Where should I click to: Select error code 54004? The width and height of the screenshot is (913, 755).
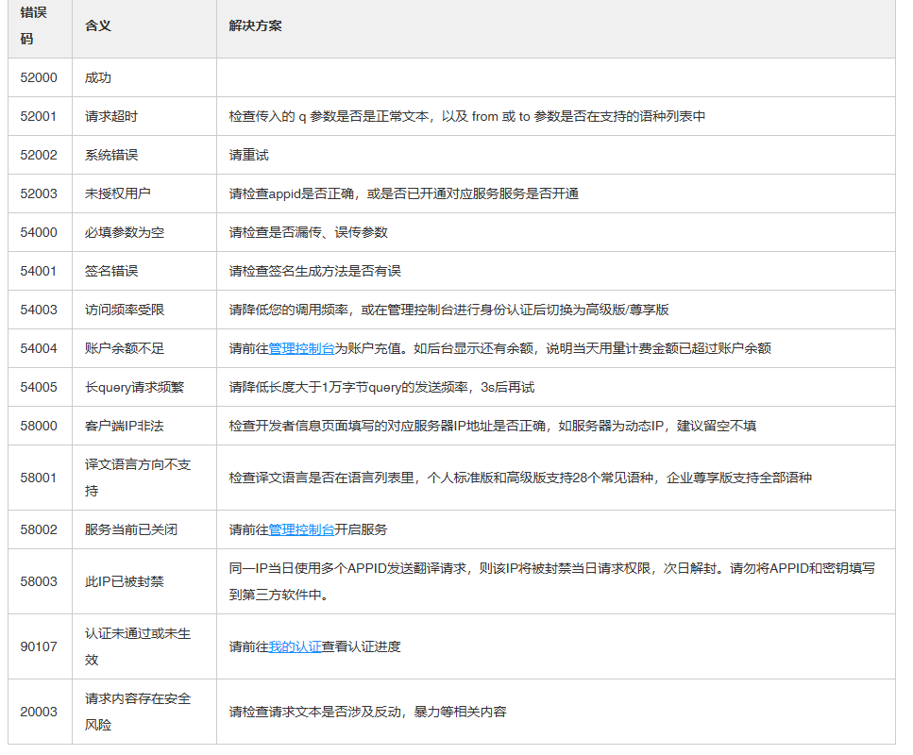pyautogui.click(x=39, y=348)
